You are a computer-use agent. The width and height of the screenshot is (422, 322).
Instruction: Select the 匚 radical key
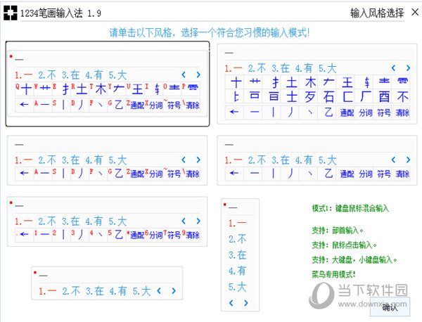[347, 96]
